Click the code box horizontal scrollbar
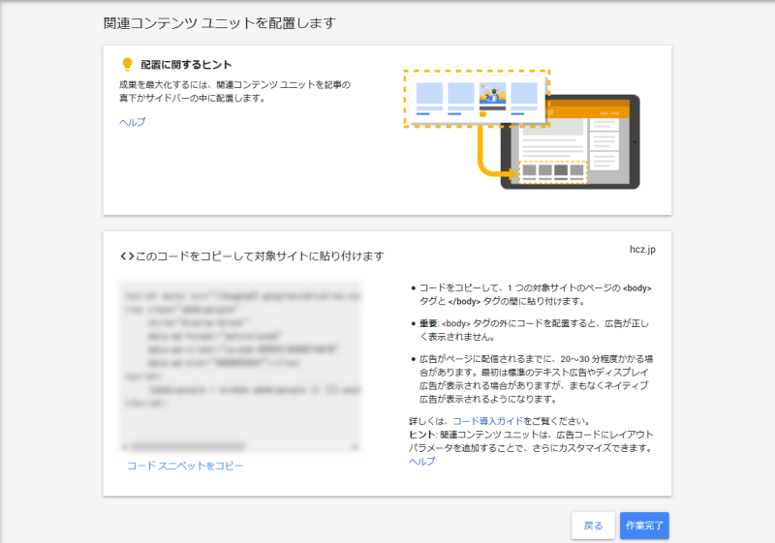This screenshot has width=775, height=543. [x=188, y=447]
